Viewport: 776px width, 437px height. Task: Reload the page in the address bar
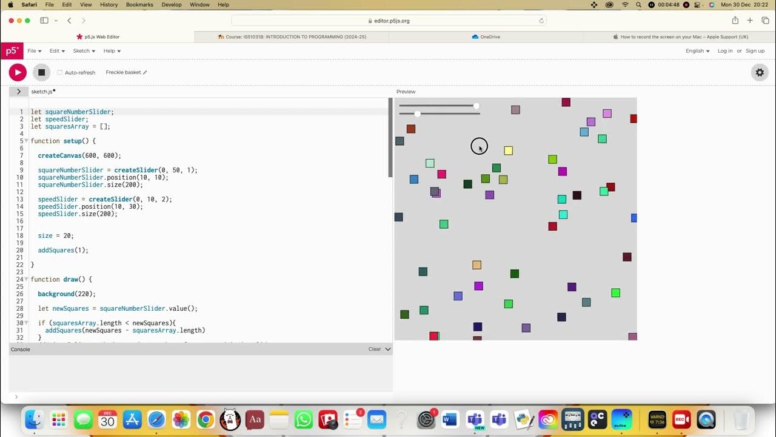(541, 21)
